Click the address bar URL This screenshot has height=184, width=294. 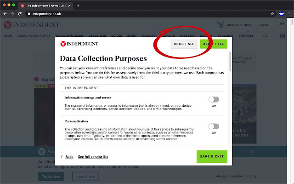(46, 14)
